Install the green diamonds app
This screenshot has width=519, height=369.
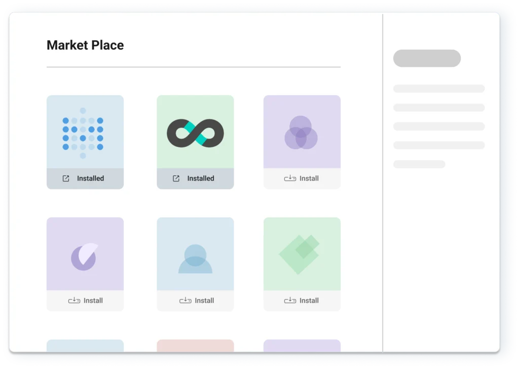[309, 301]
